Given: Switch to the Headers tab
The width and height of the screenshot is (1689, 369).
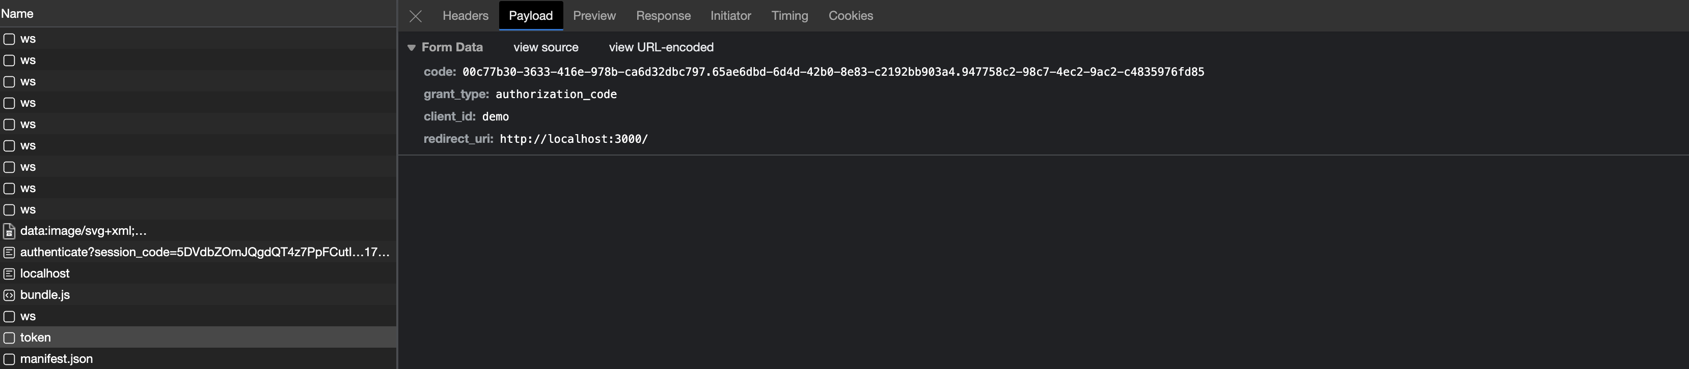Looking at the screenshot, I should tap(465, 16).
